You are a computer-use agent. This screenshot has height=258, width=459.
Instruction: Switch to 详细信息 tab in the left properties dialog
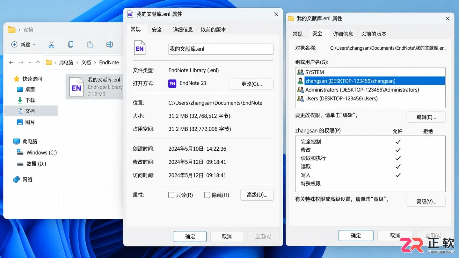pyautogui.click(x=183, y=30)
